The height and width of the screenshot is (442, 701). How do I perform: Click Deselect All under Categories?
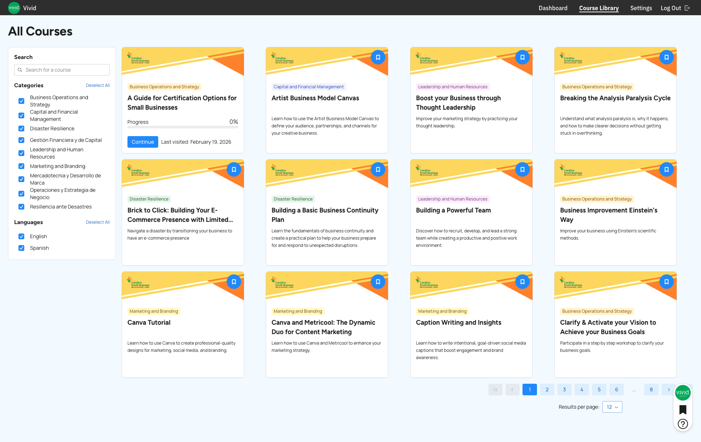[97, 85]
